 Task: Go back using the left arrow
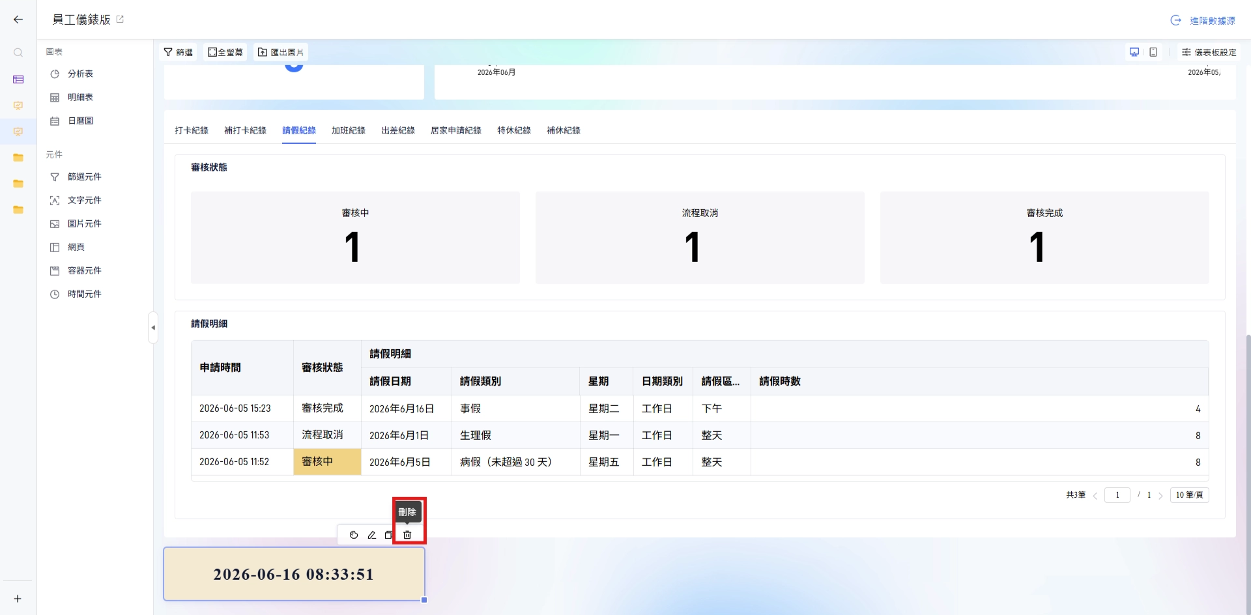tap(18, 20)
